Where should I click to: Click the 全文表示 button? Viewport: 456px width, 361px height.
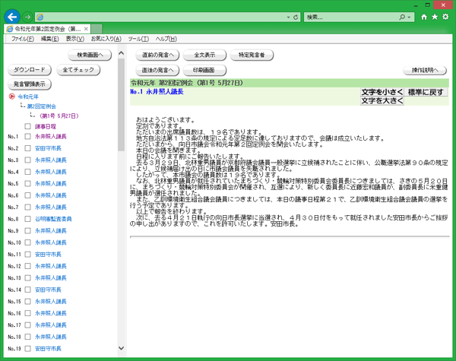[204, 55]
